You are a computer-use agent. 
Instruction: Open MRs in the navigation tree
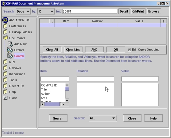[x=12, y=62]
